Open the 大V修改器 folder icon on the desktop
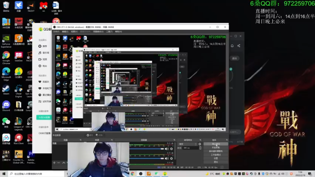The image size is (315, 177). click(x=19, y=106)
